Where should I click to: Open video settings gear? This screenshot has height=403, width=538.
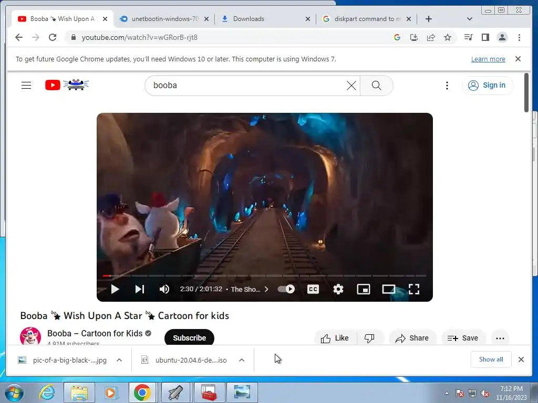pyautogui.click(x=338, y=289)
